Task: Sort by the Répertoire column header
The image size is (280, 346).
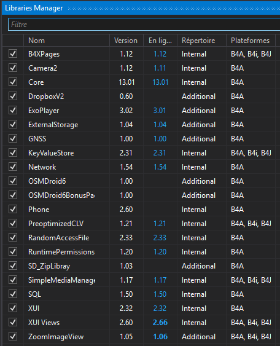Action: (201, 41)
